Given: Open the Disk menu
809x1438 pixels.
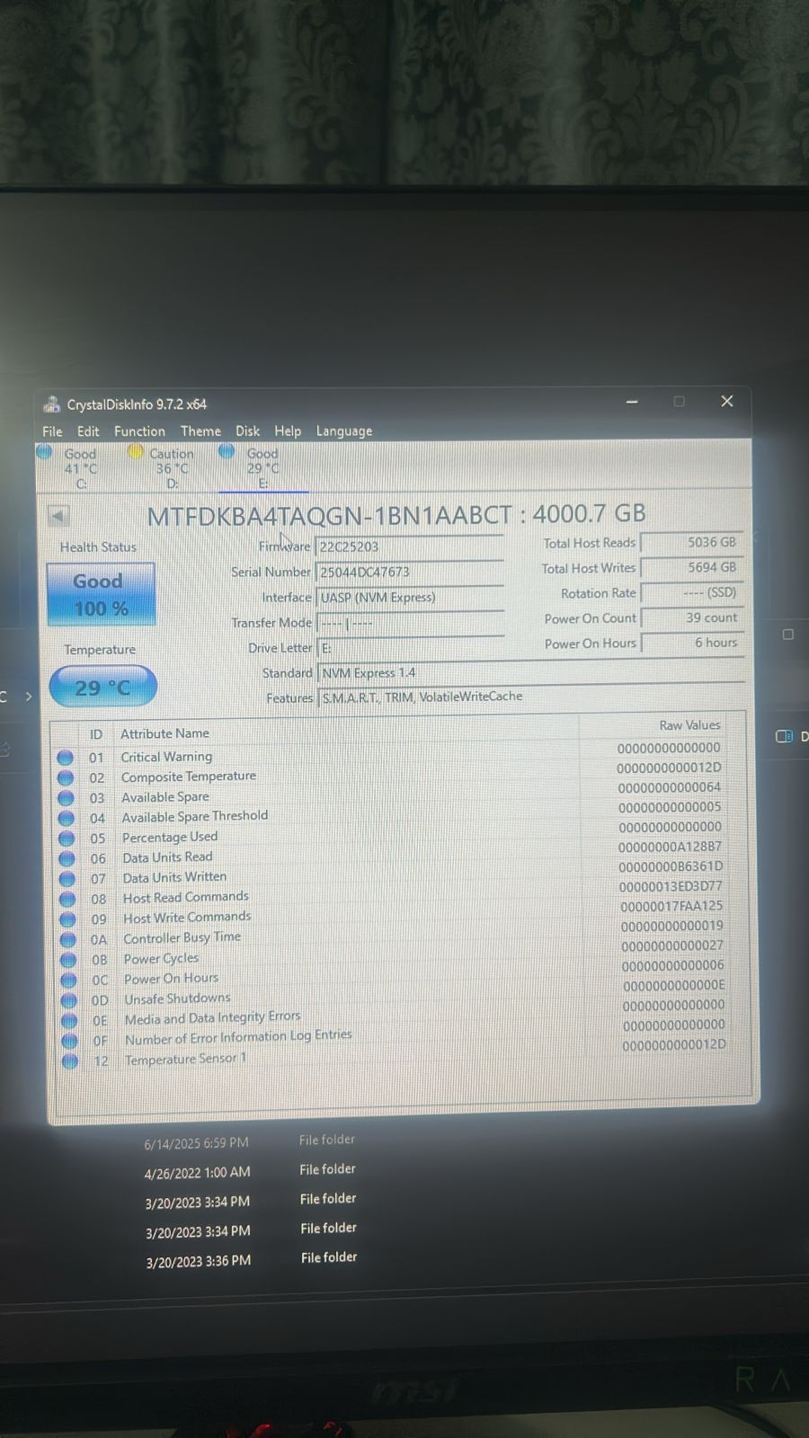Looking at the screenshot, I should coord(248,431).
